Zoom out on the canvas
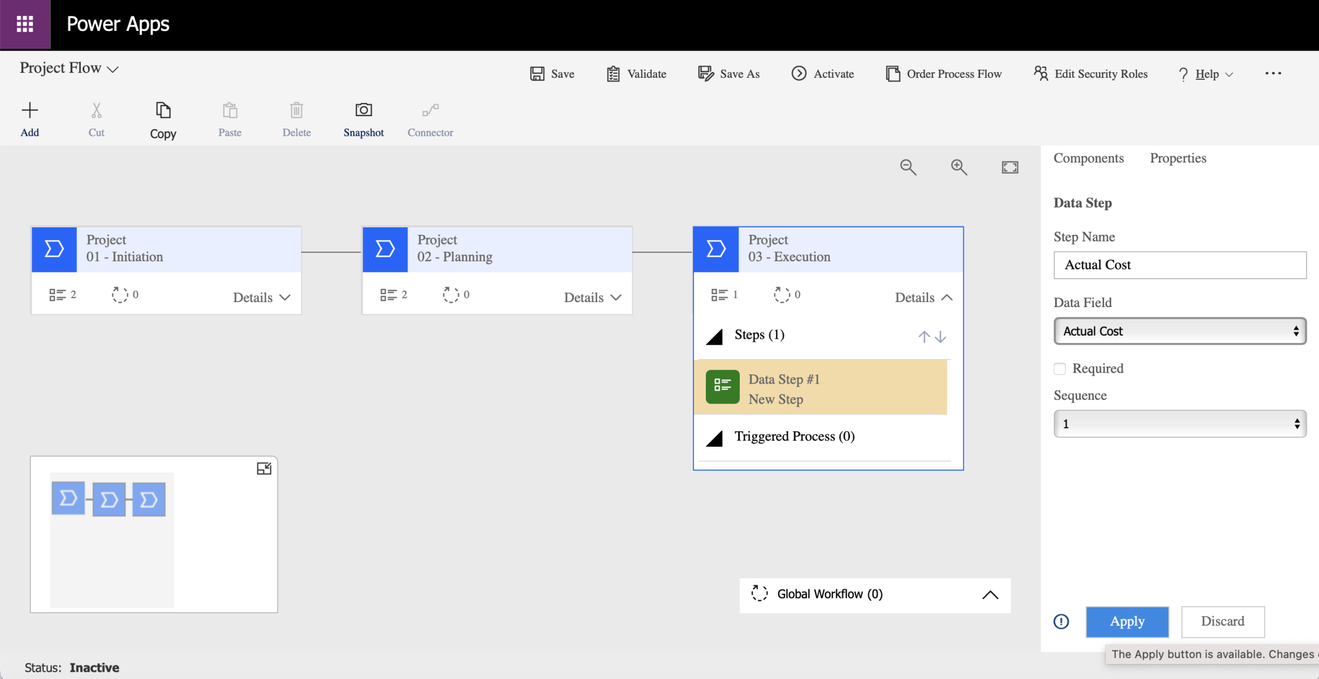This screenshot has height=679, width=1319. (908, 167)
